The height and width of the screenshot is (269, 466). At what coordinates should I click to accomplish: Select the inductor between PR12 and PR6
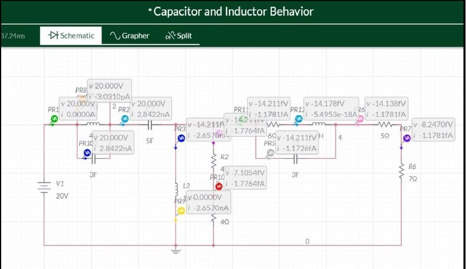pos(319,124)
